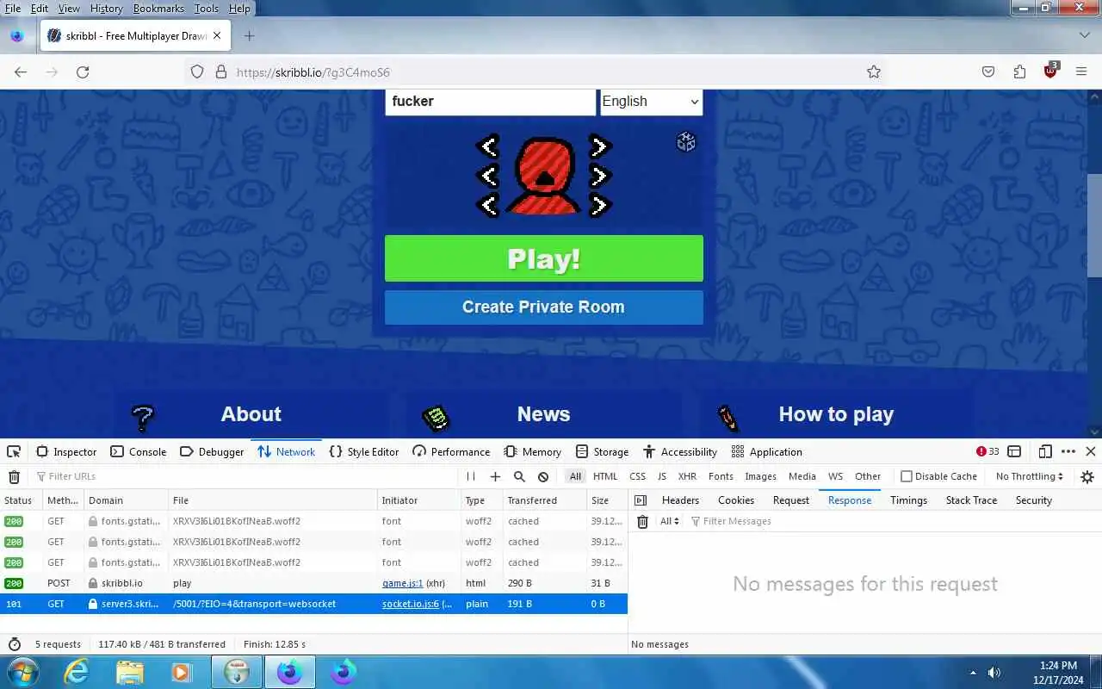Activate the element picker icon in devtools
Image resolution: width=1102 pixels, height=689 pixels.
pos(14,451)
